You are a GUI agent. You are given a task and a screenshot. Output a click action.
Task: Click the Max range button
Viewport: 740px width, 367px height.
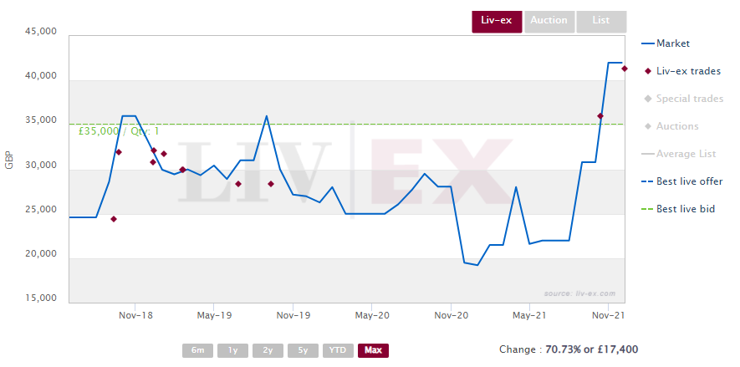[x=373, y=350]
